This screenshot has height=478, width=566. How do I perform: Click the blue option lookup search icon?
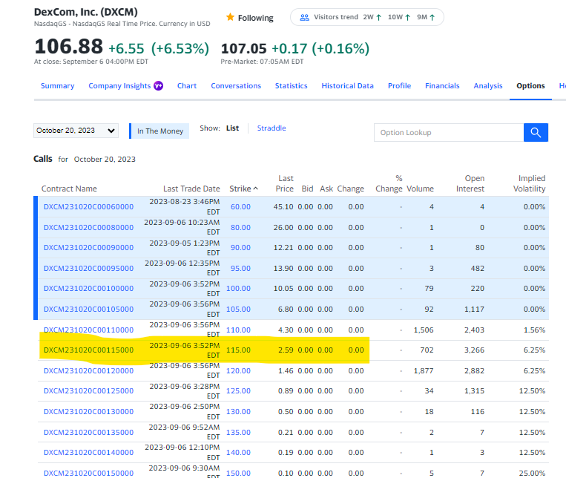(536, 133)
